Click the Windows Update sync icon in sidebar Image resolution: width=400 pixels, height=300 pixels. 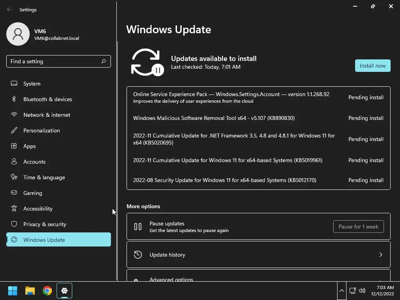14,239
